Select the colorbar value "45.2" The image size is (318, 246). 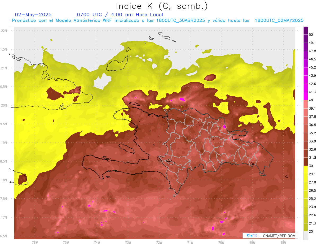click(312, 67)
